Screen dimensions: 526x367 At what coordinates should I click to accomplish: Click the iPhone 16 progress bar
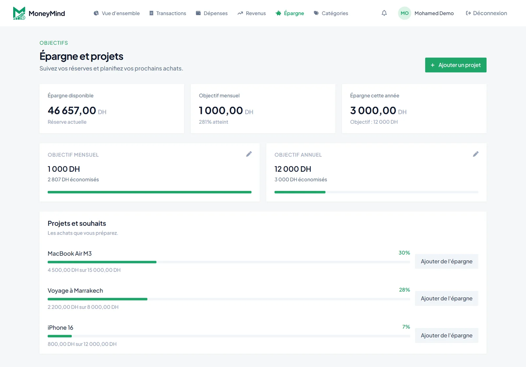point(229,336)
